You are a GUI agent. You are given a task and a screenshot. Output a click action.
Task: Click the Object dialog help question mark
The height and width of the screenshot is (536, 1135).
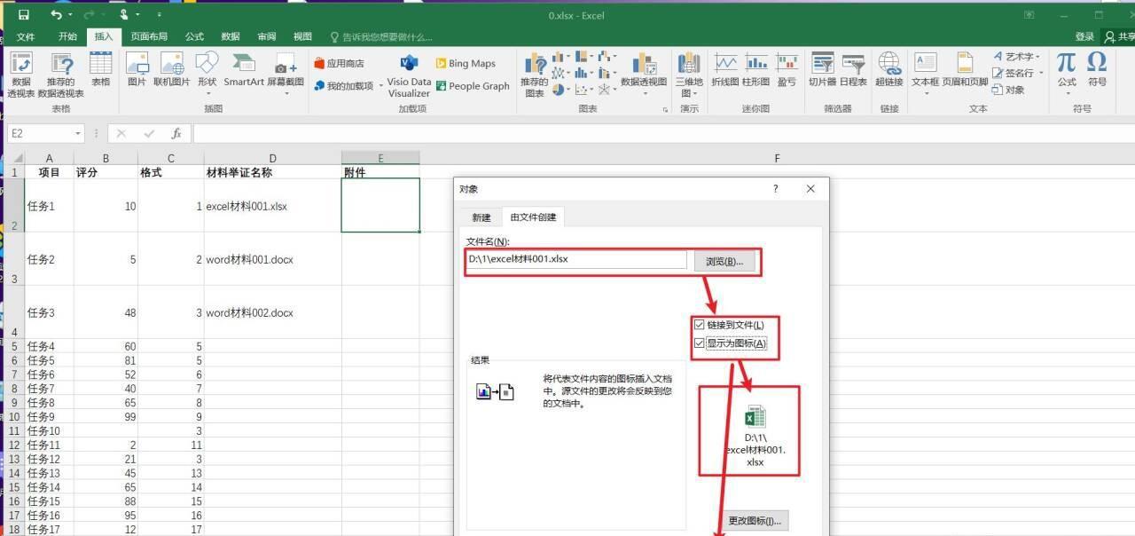pos(776,189)
